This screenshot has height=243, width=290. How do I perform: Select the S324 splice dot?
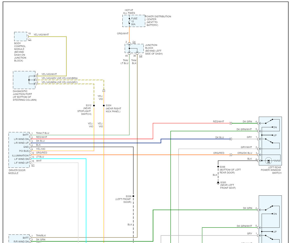click(x=104, y=106)
